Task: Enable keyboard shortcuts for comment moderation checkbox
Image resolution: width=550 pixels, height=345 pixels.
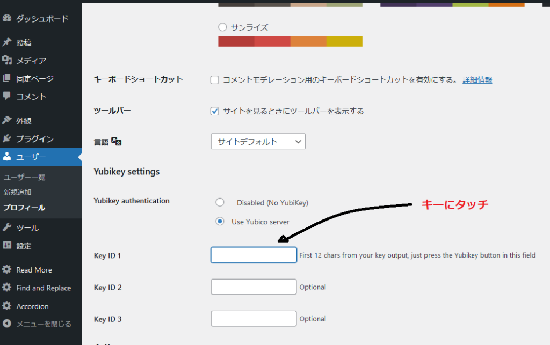Action: (x=215, y=80)
